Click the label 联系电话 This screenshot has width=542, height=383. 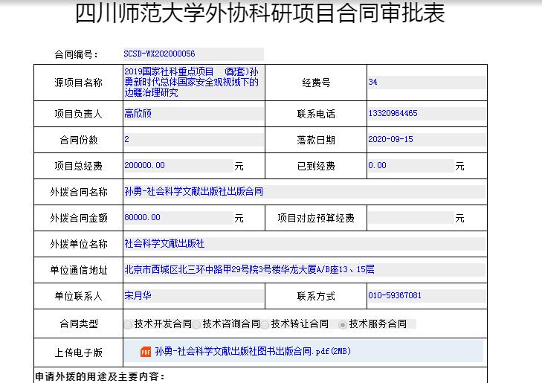coord(316,114)
